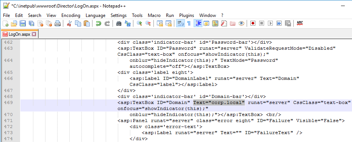Image resolution: width=352 pixels, height=142 pixels.
Task: Start macro recording with red dot icon
Action: pyautogui.click(x=253, y=23)
